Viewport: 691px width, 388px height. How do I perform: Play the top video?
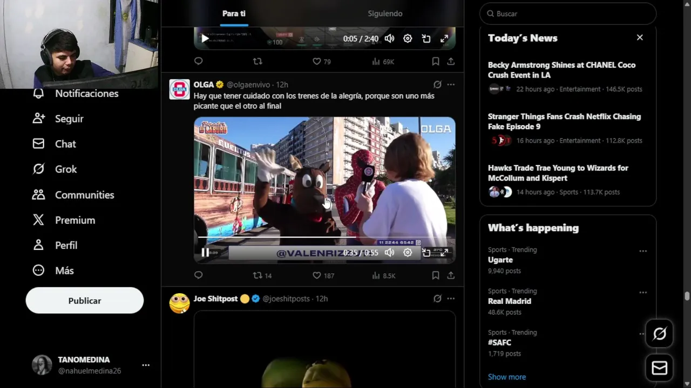[205, 39]
